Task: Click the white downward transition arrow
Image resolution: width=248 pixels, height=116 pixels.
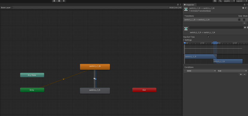Action: 94,79
